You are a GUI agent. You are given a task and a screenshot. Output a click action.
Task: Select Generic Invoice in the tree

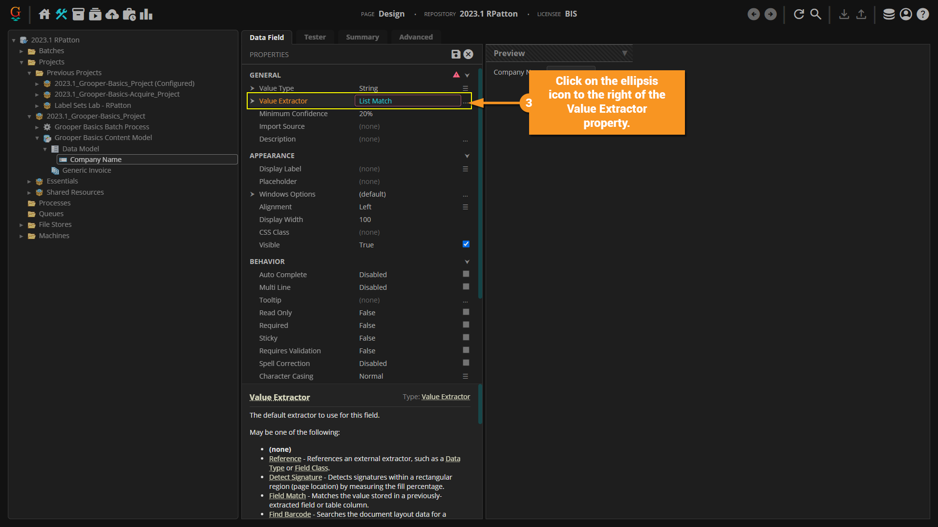tap(86, 170)
